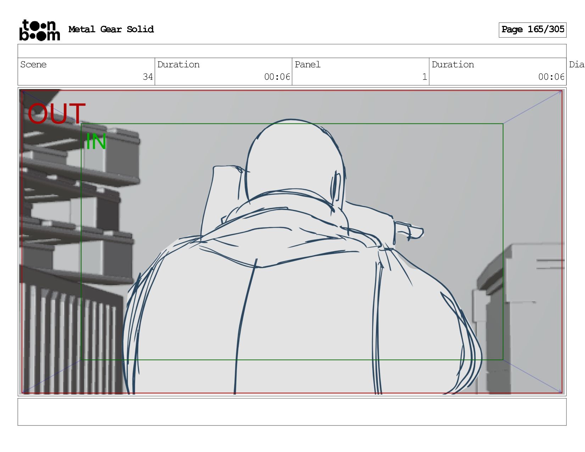Click the scene duration value '00:06'
585x452 pixels.
[x=277, y=77]
